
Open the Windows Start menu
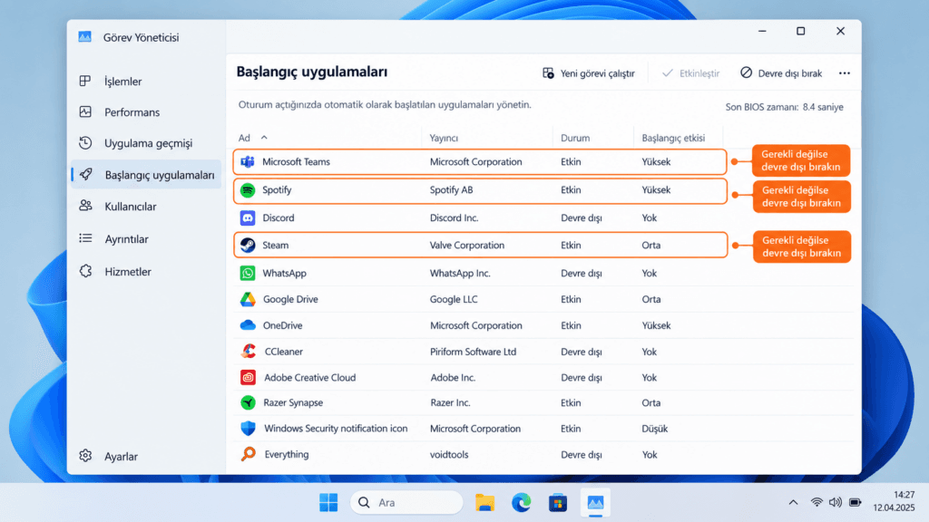click(328, 502)
